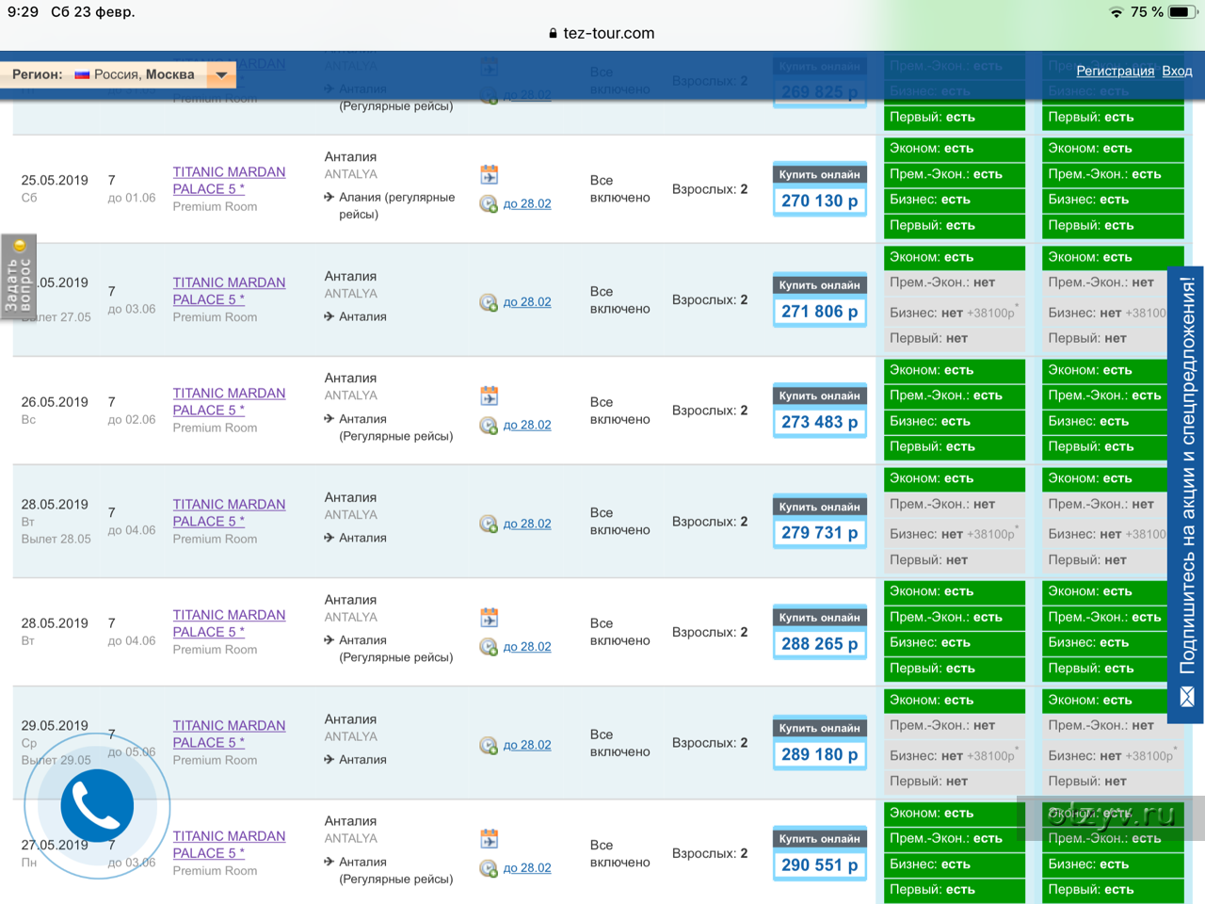Buy online the 279 731 р tour
The image size is (1205, 904).
(x=819, y=522)
